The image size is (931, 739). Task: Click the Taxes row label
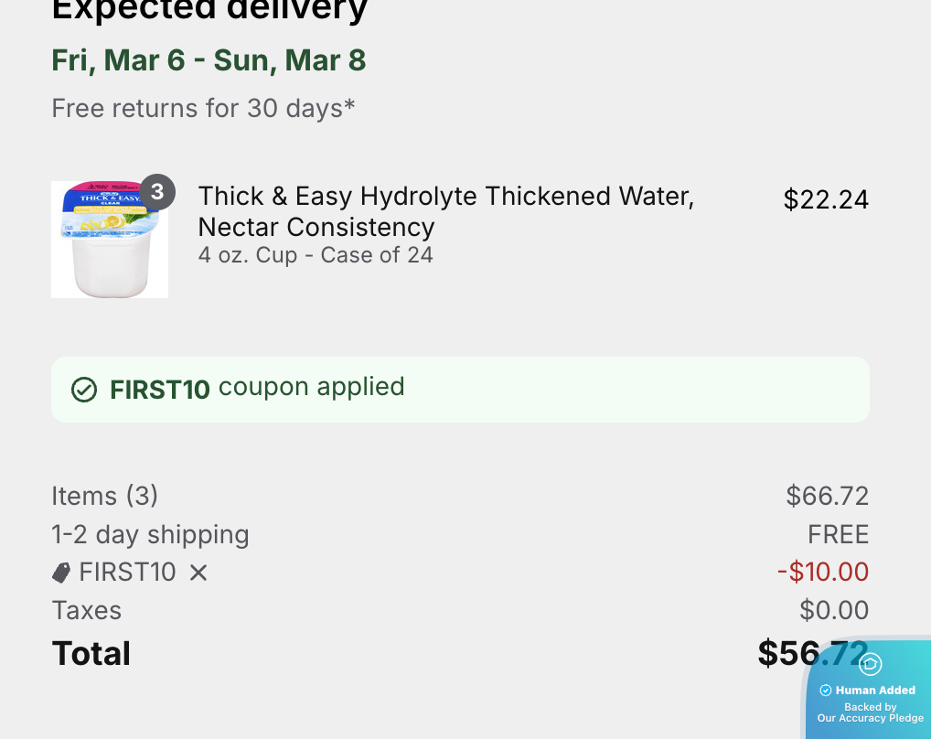click(x=87, y=610)
